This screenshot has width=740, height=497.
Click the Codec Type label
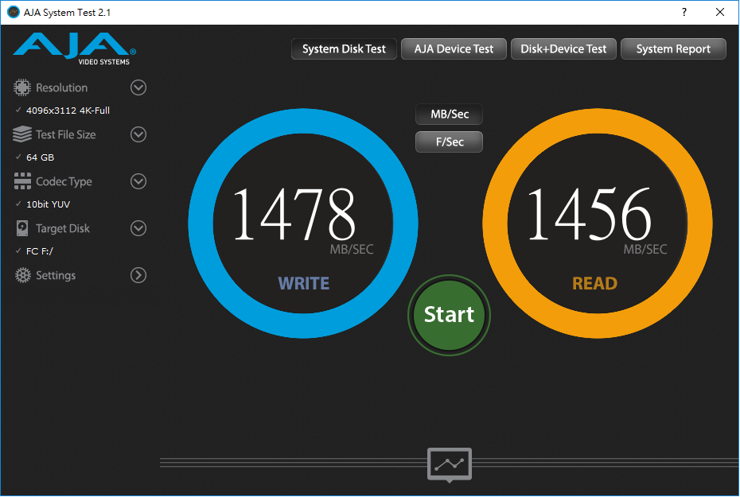[x=64, y=181]
